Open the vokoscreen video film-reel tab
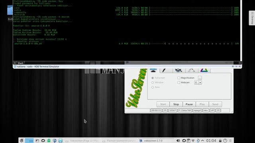255x143 pixels. pyautogui.click(x=178, y=70)
